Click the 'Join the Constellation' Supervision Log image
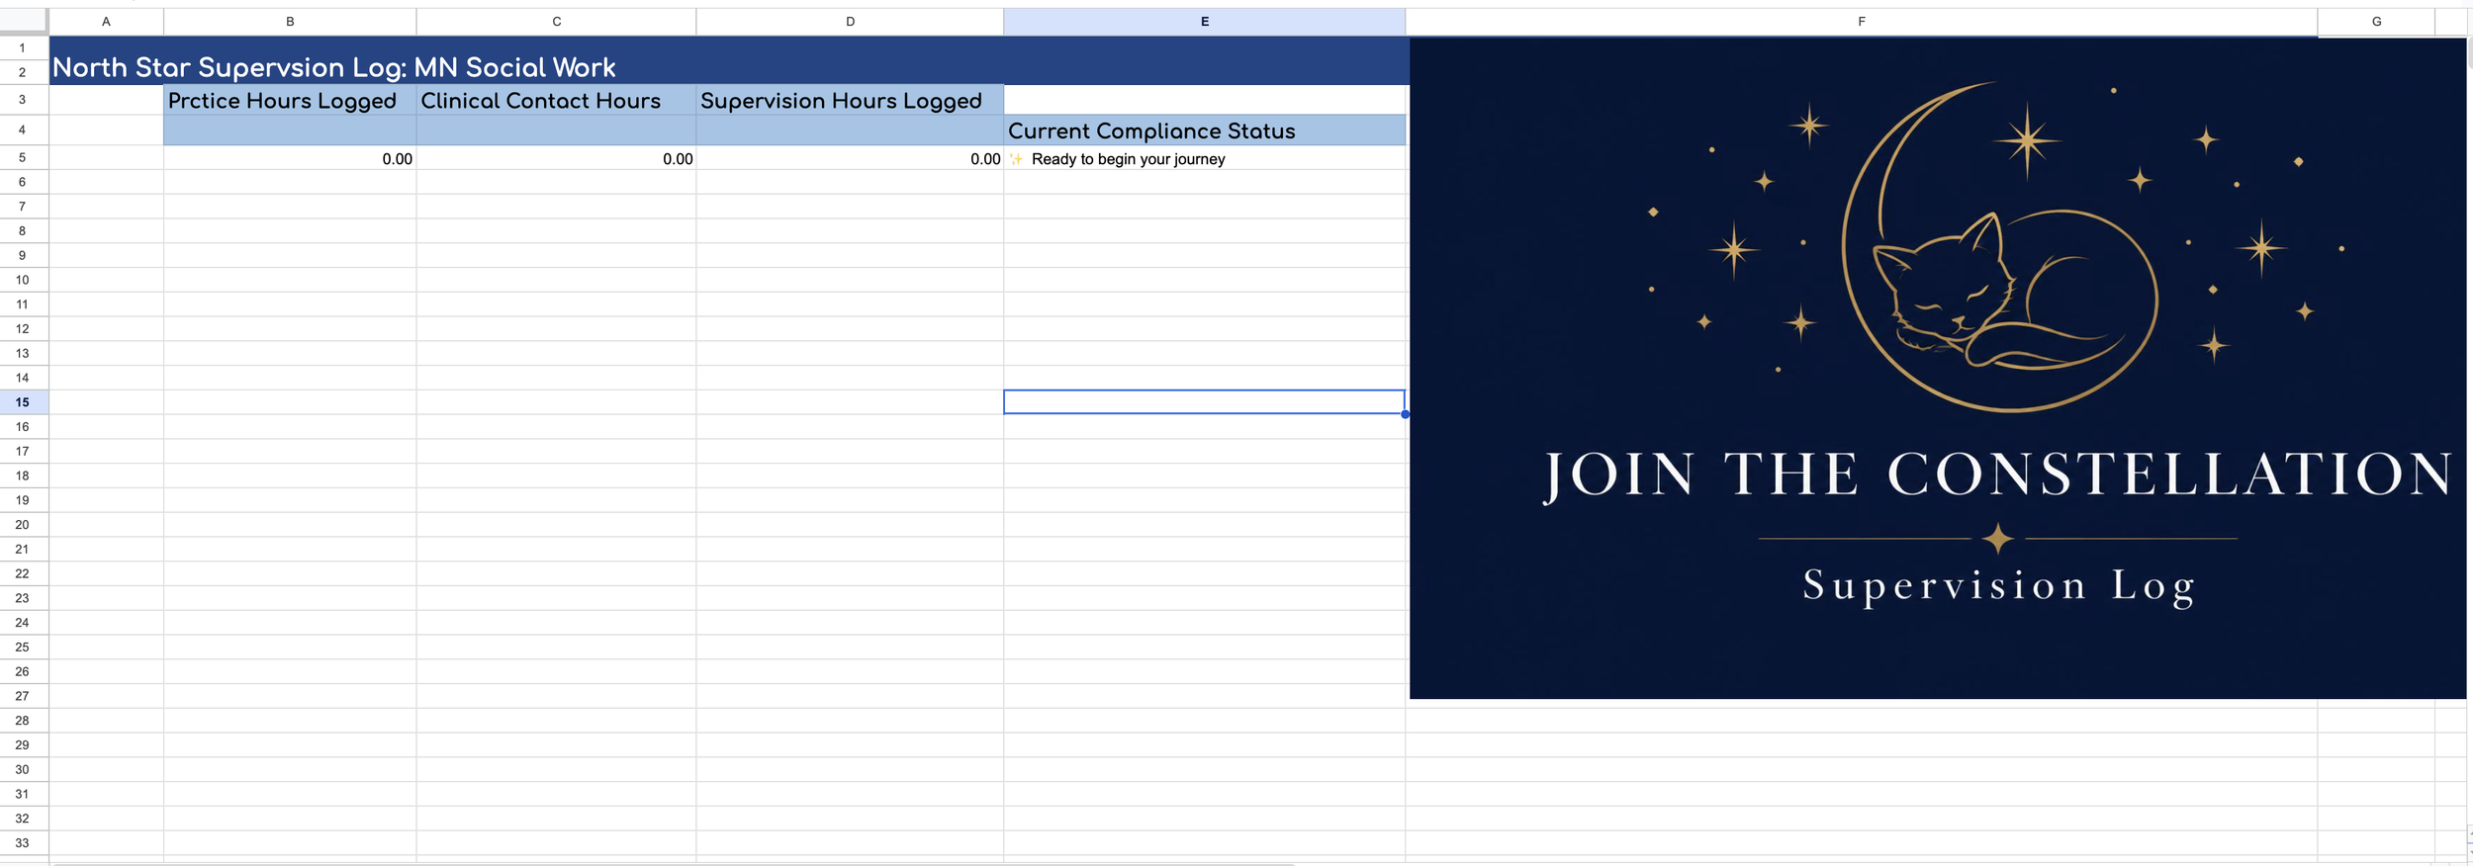 [x=1938, y=368]
